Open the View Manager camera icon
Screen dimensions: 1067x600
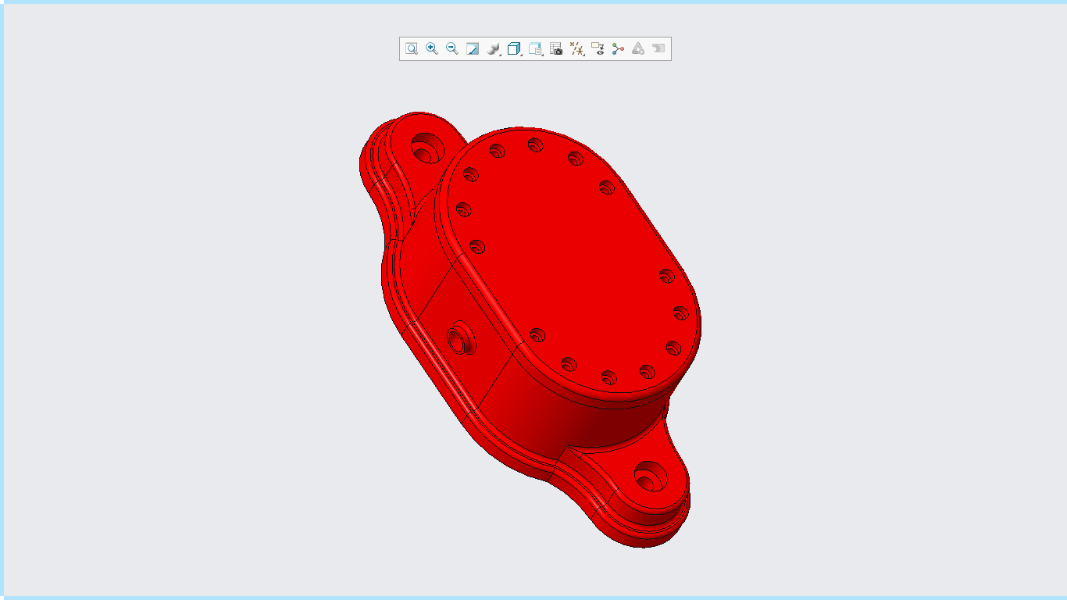[556, 49]
